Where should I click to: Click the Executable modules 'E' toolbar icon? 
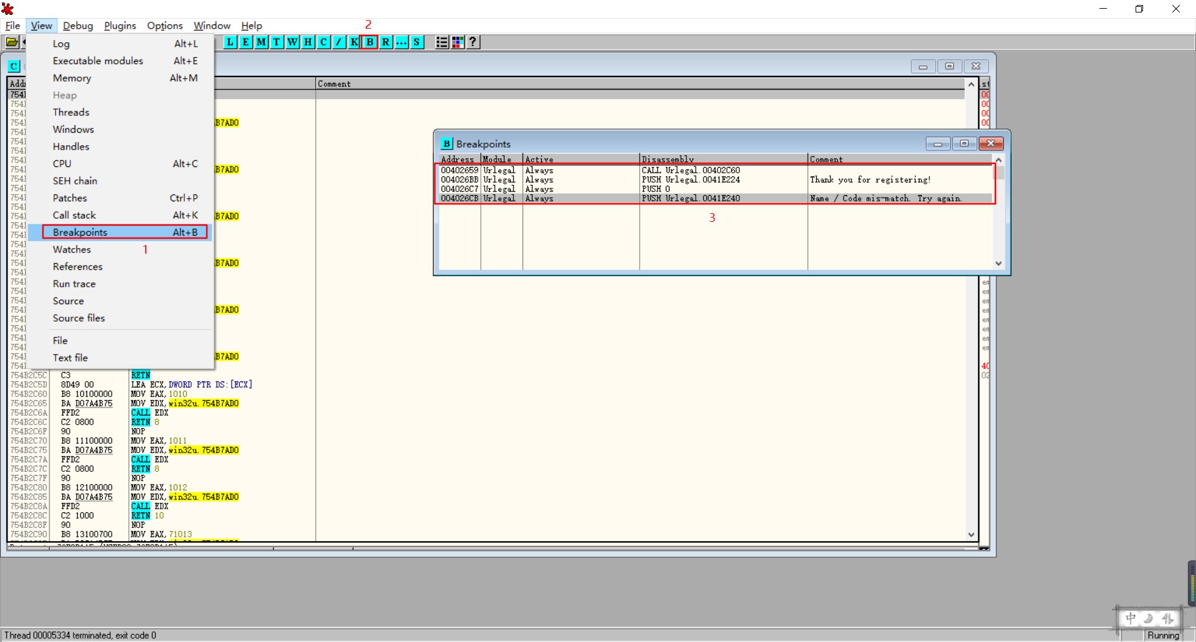[x=245, y=42]
